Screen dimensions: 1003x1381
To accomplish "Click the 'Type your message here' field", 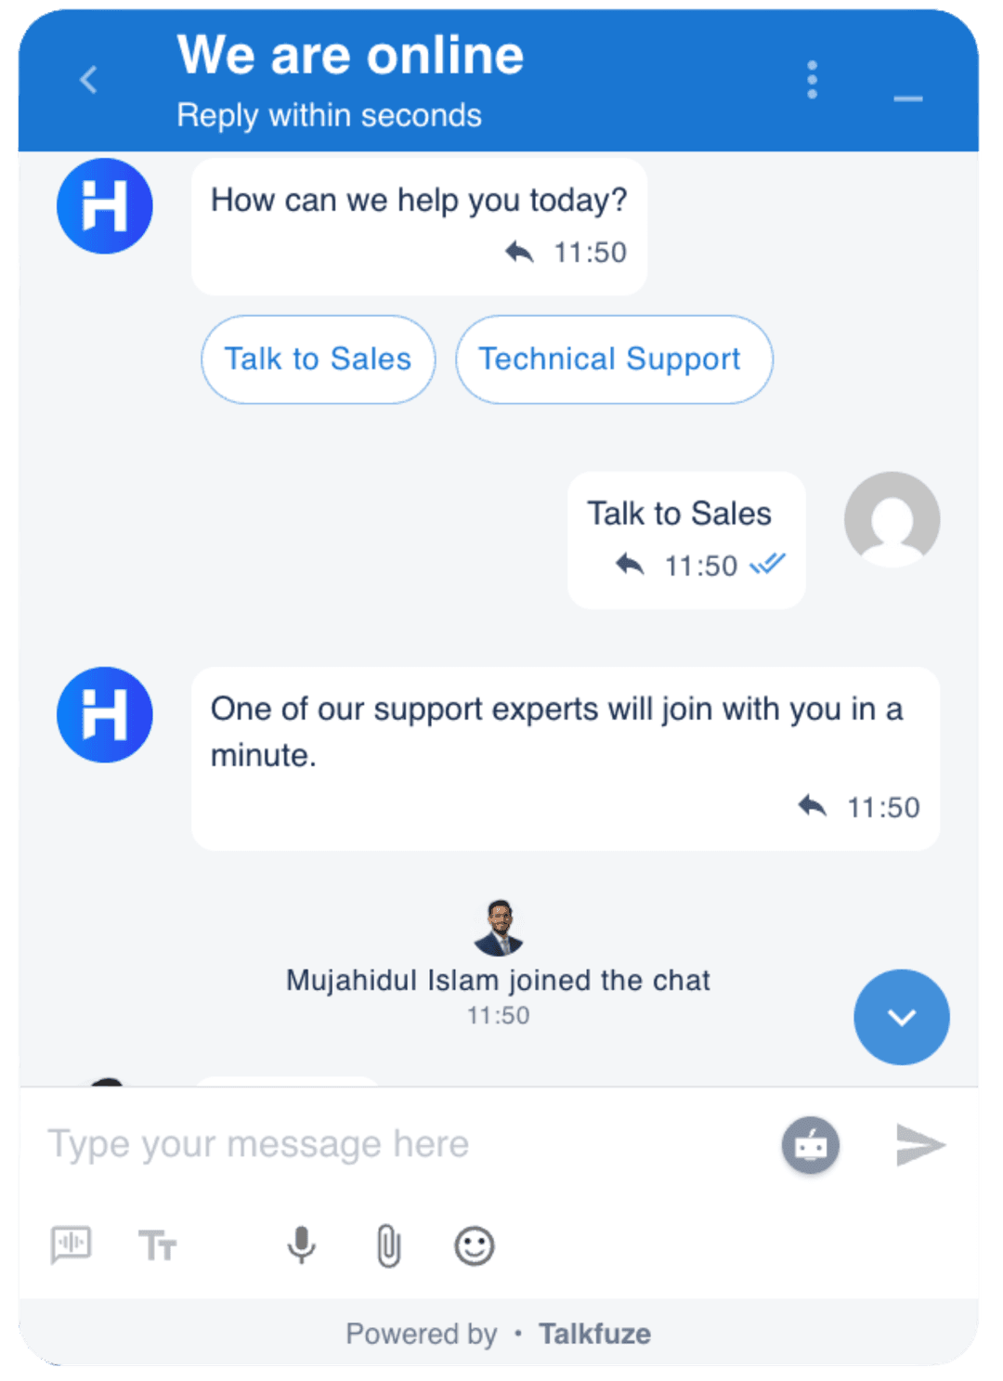I will 399,1144.
